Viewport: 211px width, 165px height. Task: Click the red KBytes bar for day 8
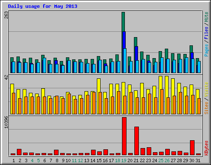pos(56,152)
